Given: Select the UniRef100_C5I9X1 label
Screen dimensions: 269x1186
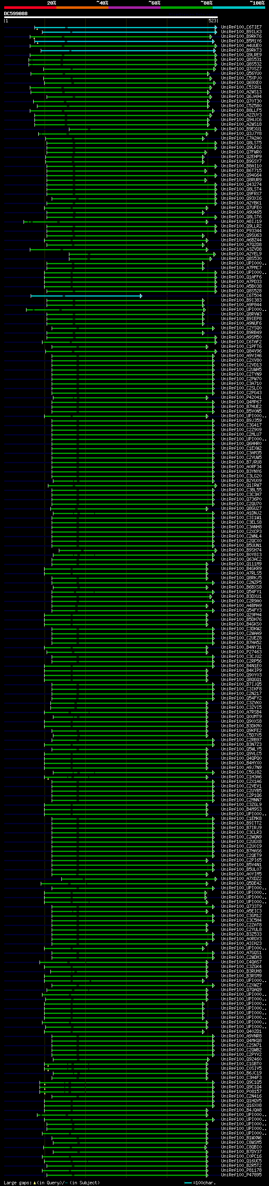Looking at the screenshot, I should 241,87.
